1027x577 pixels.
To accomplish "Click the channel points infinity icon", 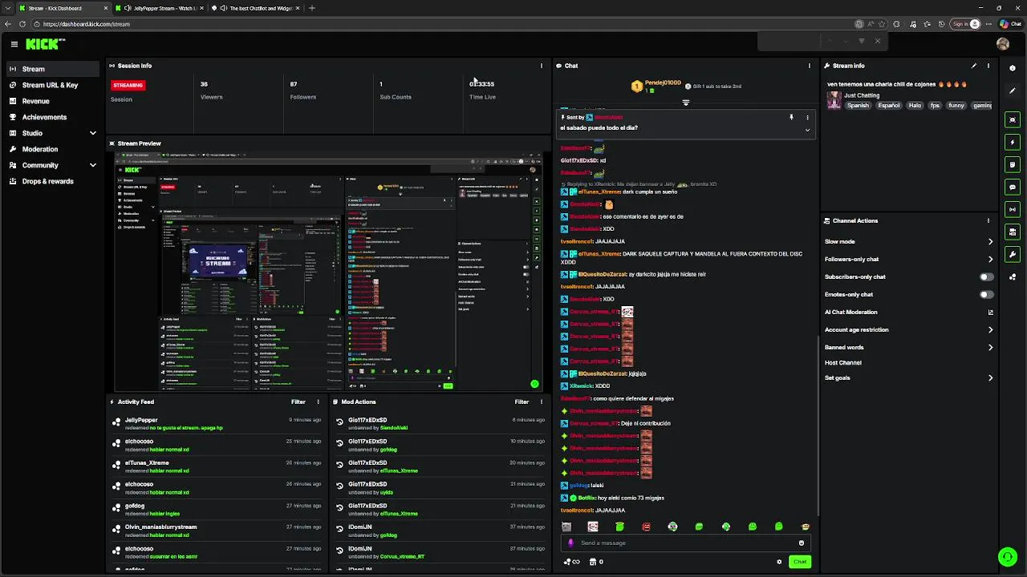I will click(x=573, y=562).
